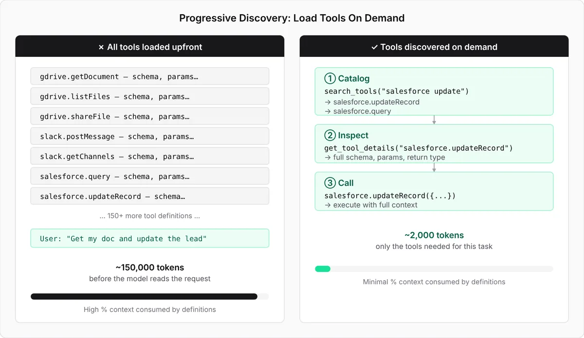Screen dimensions: 584x338
Task: Click 'execute with full context' text
Action: click(x=371, y=205)
